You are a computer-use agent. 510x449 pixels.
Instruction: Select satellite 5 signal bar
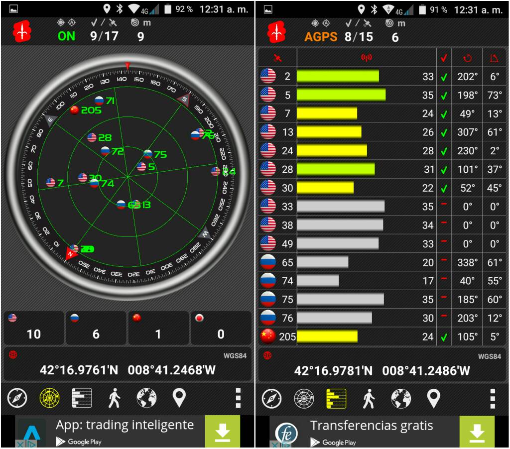341,95
